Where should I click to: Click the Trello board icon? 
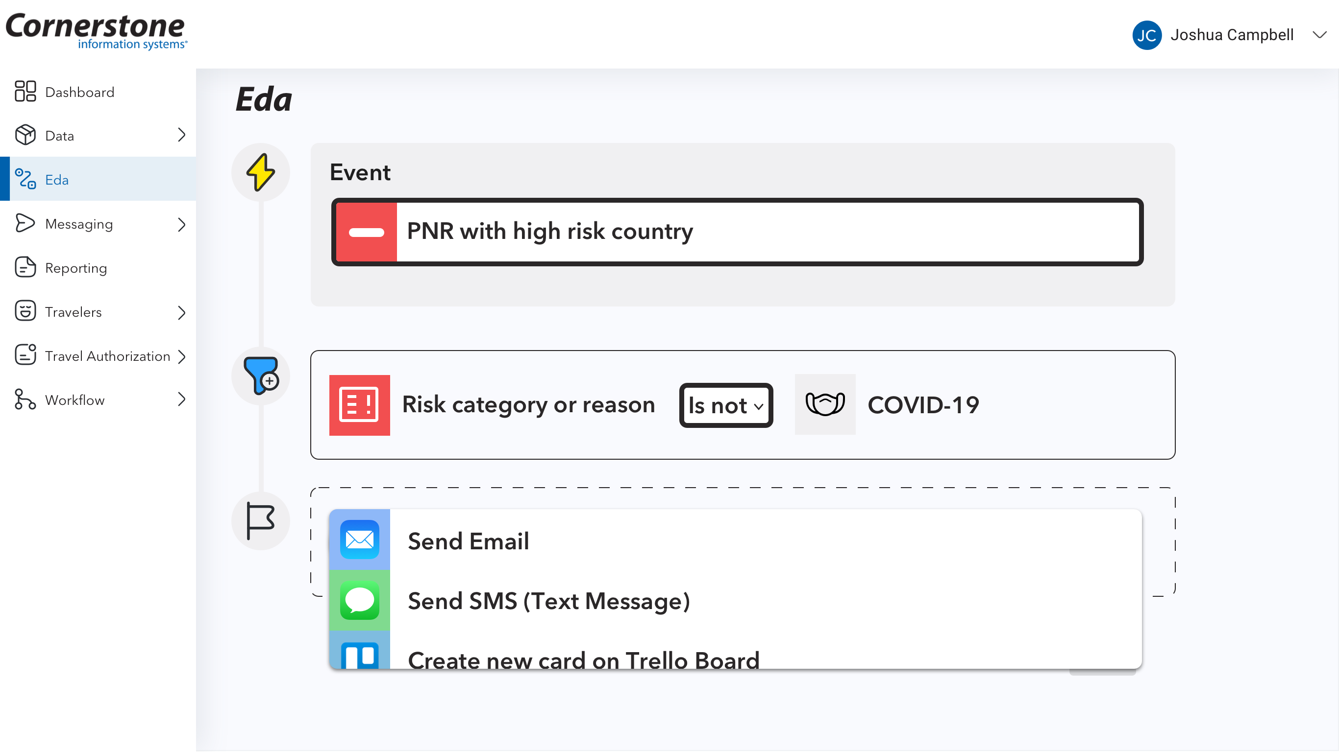coord(359,656)
